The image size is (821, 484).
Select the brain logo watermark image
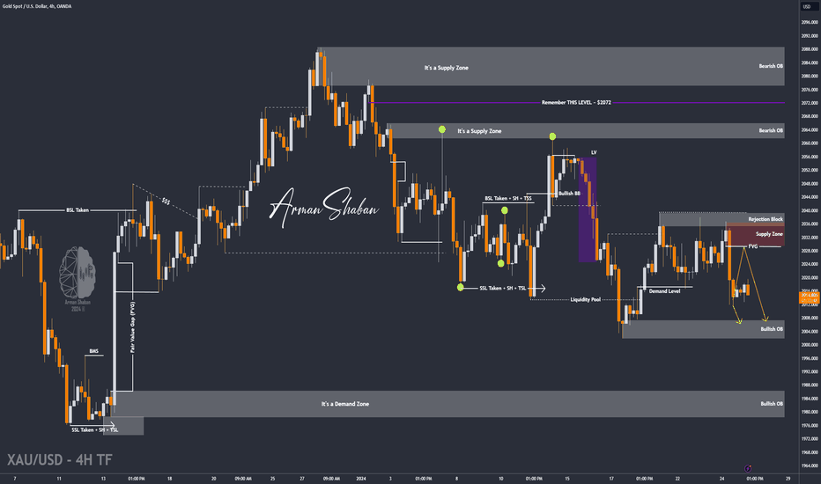click(78, 273)
